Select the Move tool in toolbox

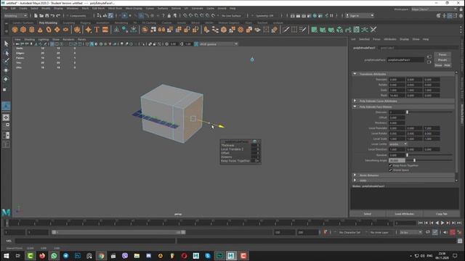click(x=6, y=70)
